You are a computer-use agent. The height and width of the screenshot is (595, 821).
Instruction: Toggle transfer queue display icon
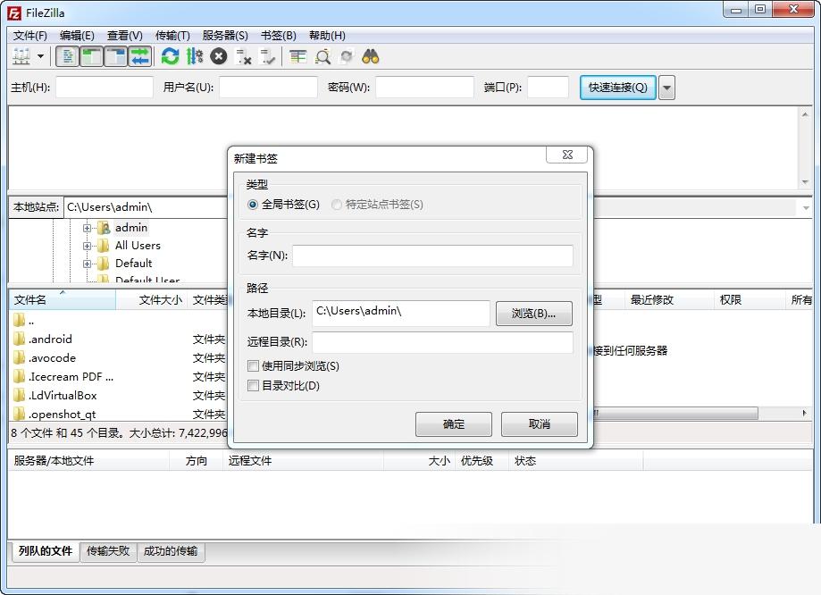[x=139, y=56]
